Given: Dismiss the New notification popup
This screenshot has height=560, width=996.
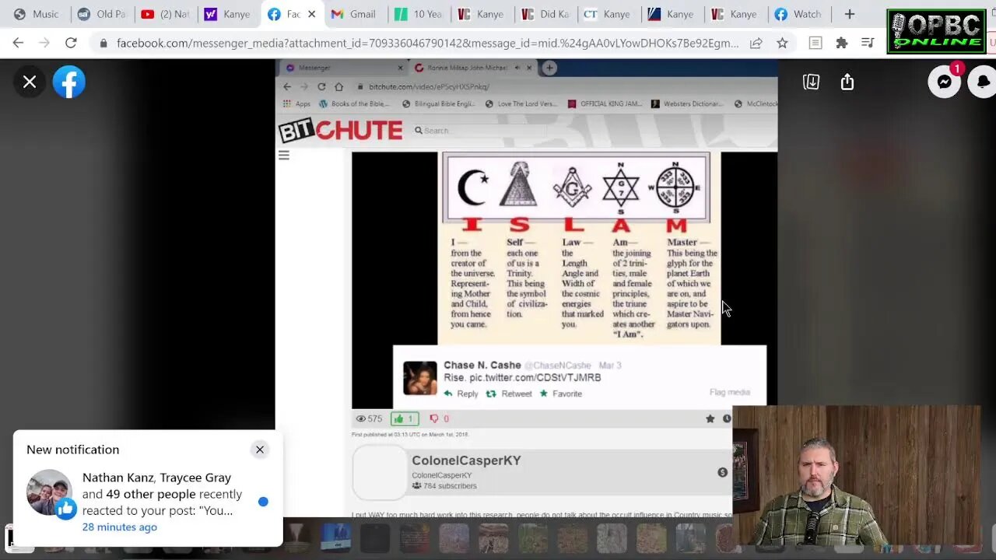Looking at the screenshot, I should pos(260,450).
